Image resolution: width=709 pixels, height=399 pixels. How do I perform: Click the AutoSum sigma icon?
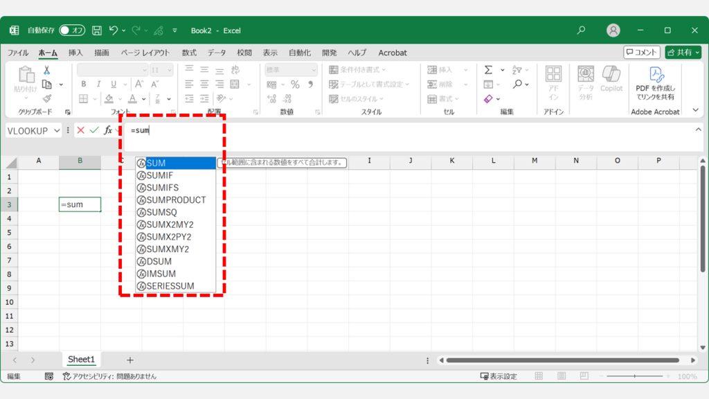click(x=488, y=70)
